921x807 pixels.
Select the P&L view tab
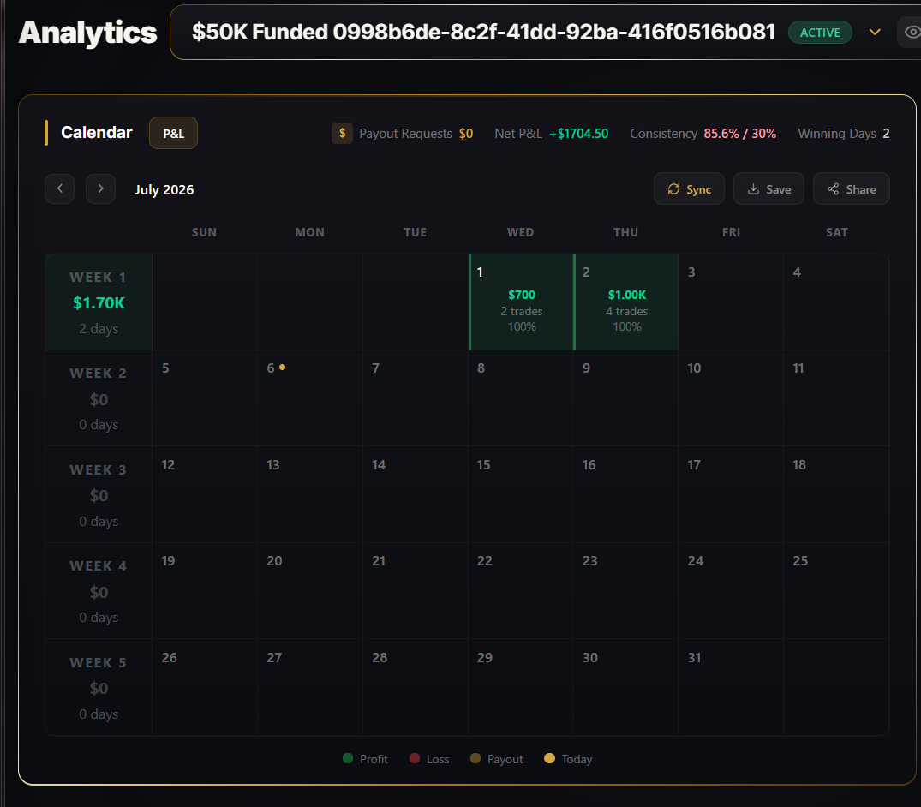pos(173,134)
